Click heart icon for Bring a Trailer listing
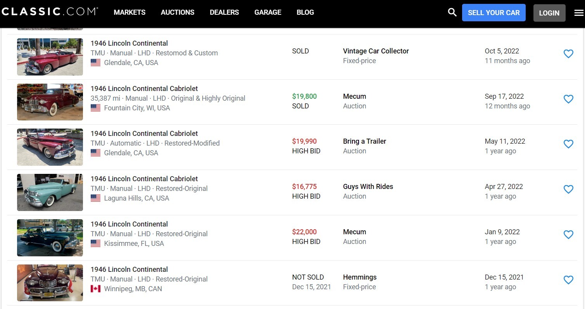 click(x=568, y=144)
